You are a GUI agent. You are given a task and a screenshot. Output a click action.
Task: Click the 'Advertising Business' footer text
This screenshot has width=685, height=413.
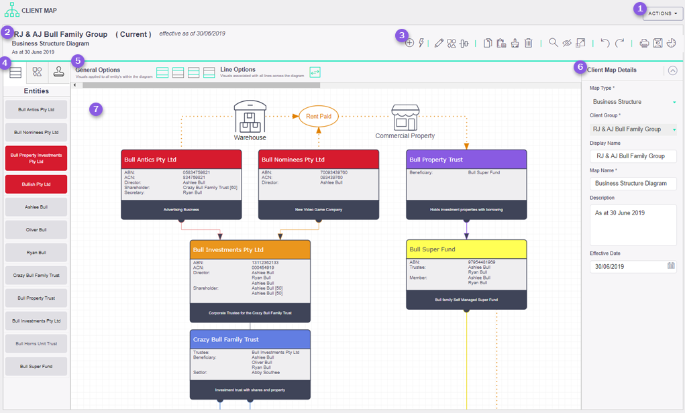point(181,210)
